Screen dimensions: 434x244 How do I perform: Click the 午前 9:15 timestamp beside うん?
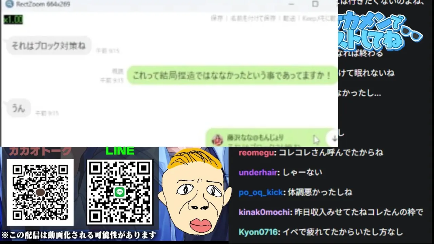(x=47, y=113)
